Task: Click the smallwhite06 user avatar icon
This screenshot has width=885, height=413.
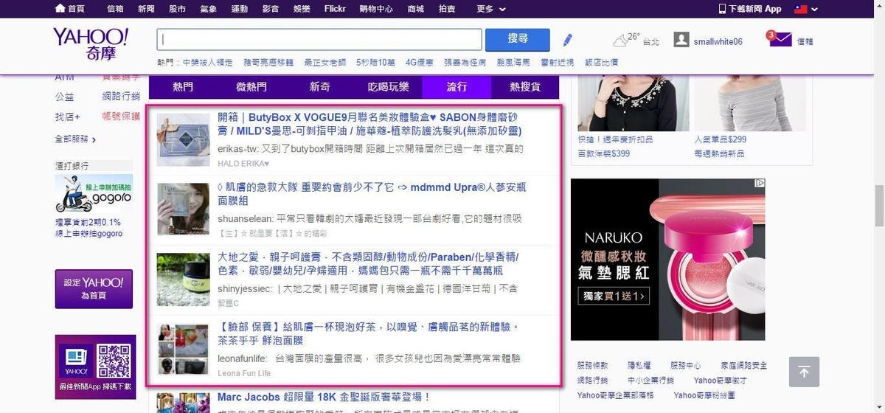Action: 681,41
